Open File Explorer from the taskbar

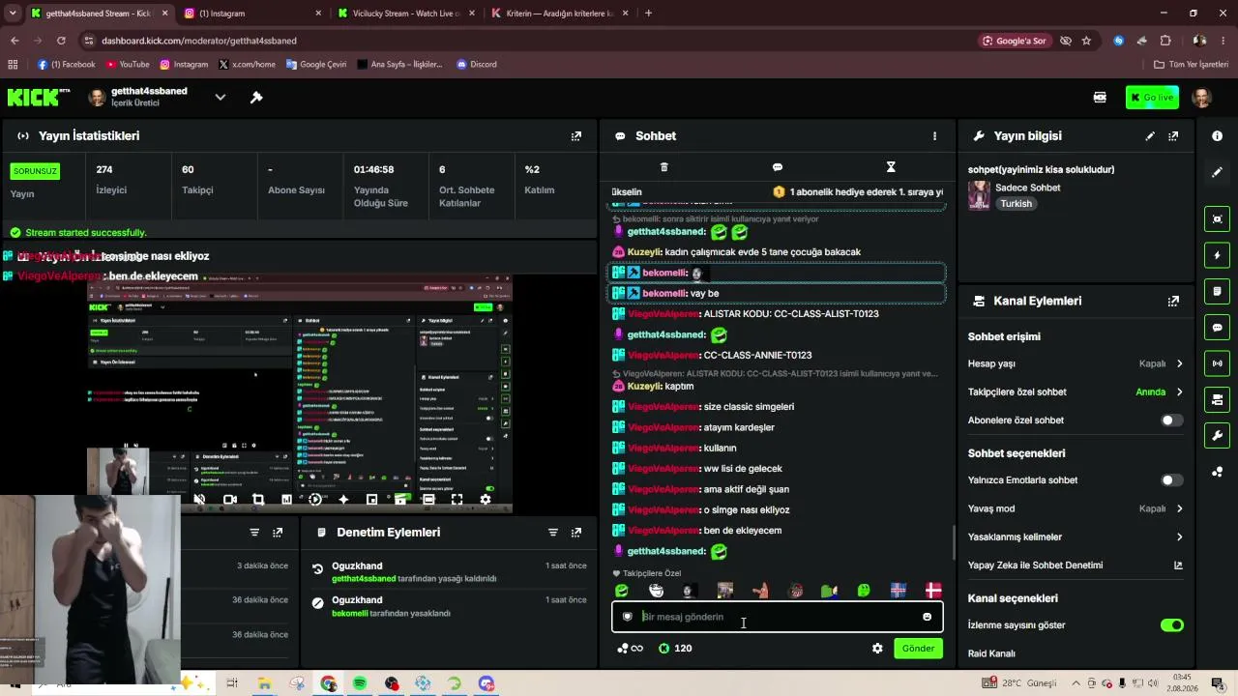tap(264, 683)
